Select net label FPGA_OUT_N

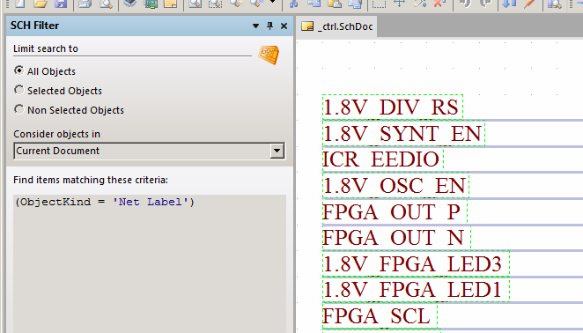click(x=396, y=237)
